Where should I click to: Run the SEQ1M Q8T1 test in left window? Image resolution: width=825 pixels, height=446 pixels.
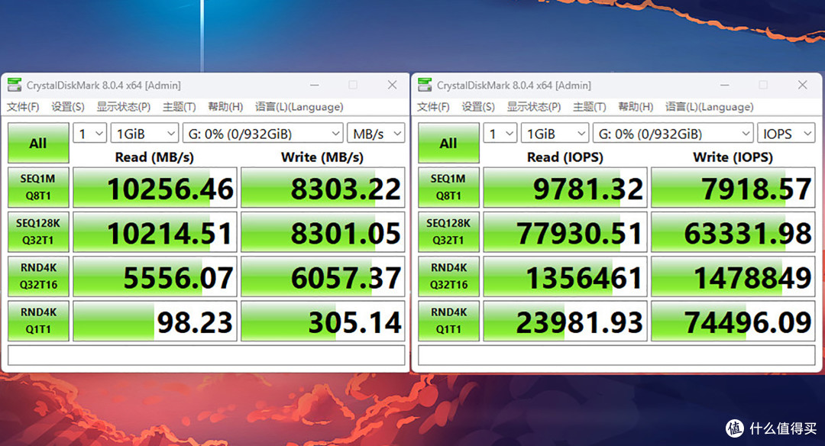click(x=37, y=187)
